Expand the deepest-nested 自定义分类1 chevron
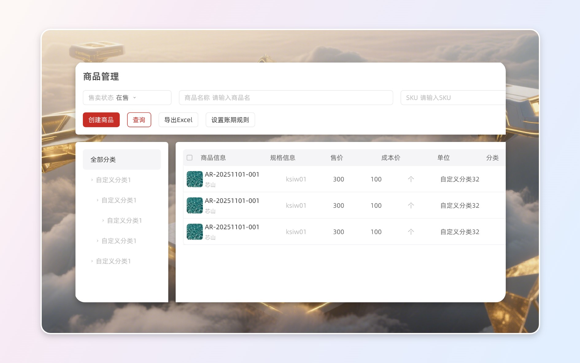580x363 pixels. pyautogui.click(x=103, y=220)
